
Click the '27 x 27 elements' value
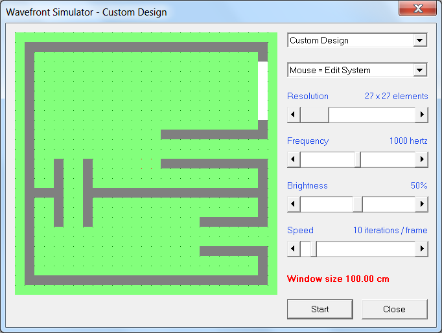397,96
